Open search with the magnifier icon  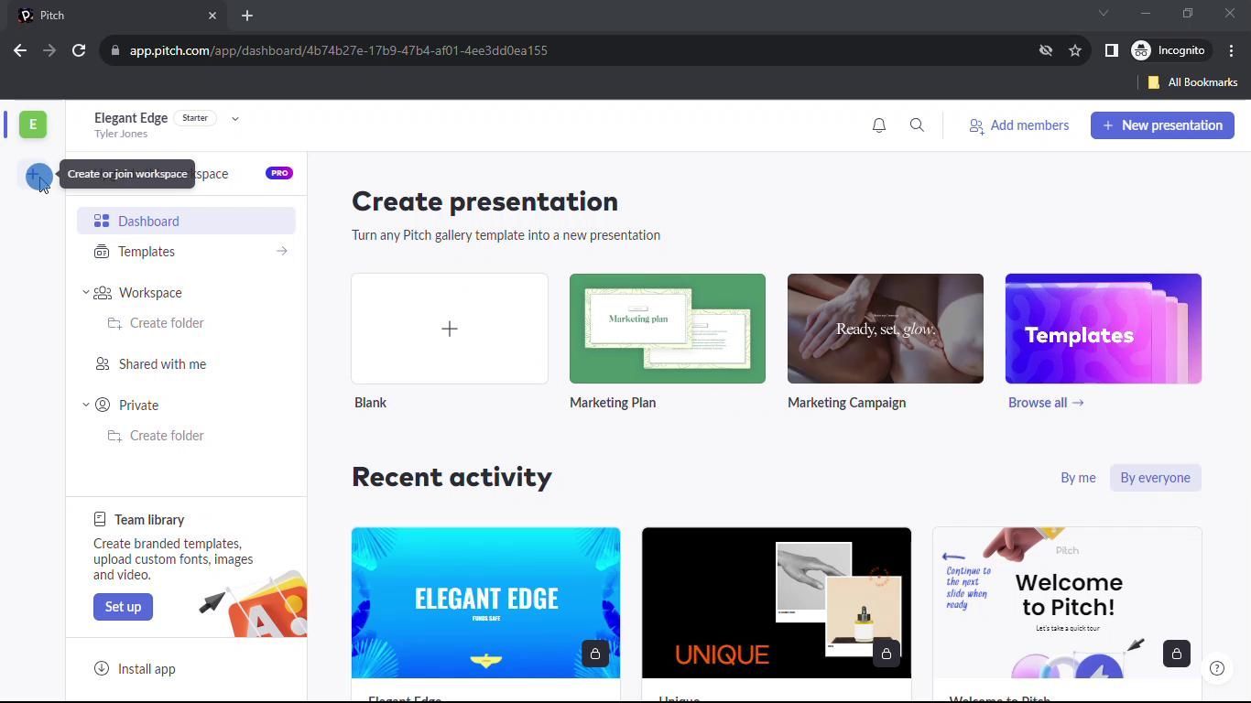pos(917,125)
